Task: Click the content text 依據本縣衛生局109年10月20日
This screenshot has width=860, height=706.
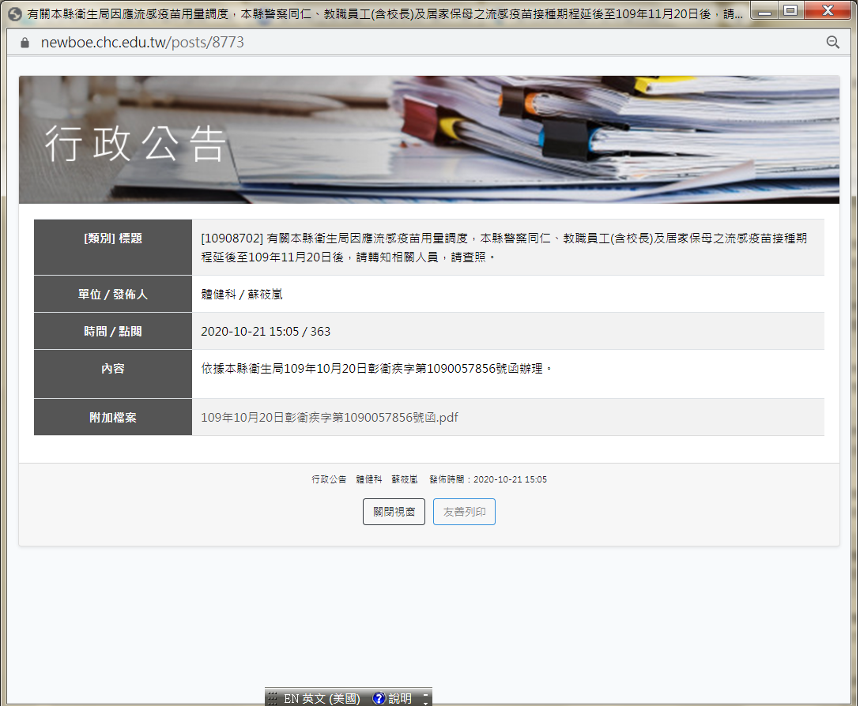Action: [377, 368]
